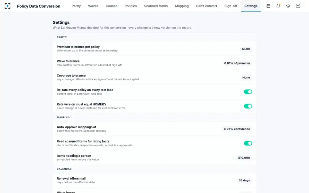Go to the Sign-off tab

(231, 6)
